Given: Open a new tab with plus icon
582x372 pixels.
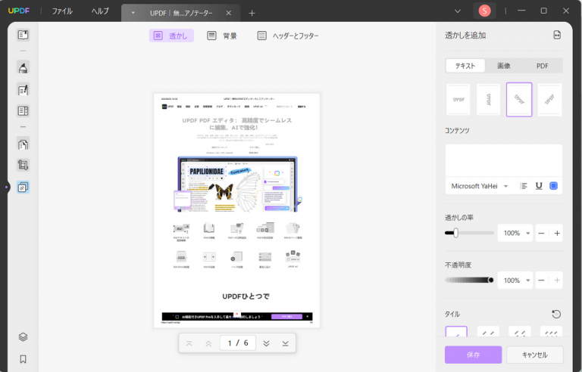Looking at the screenshot, I should click(252, 14).
